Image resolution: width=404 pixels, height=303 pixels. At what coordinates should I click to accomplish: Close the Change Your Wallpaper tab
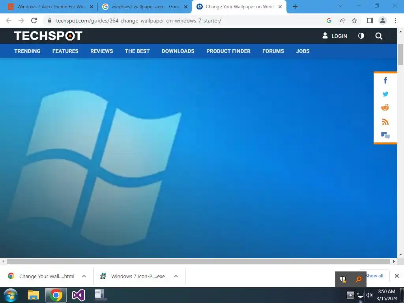click(280, 7)
